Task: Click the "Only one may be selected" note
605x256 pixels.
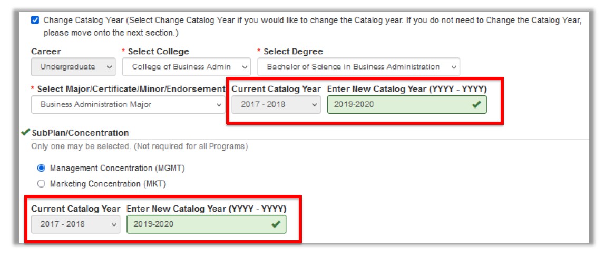Action: (x=139, y=146)
